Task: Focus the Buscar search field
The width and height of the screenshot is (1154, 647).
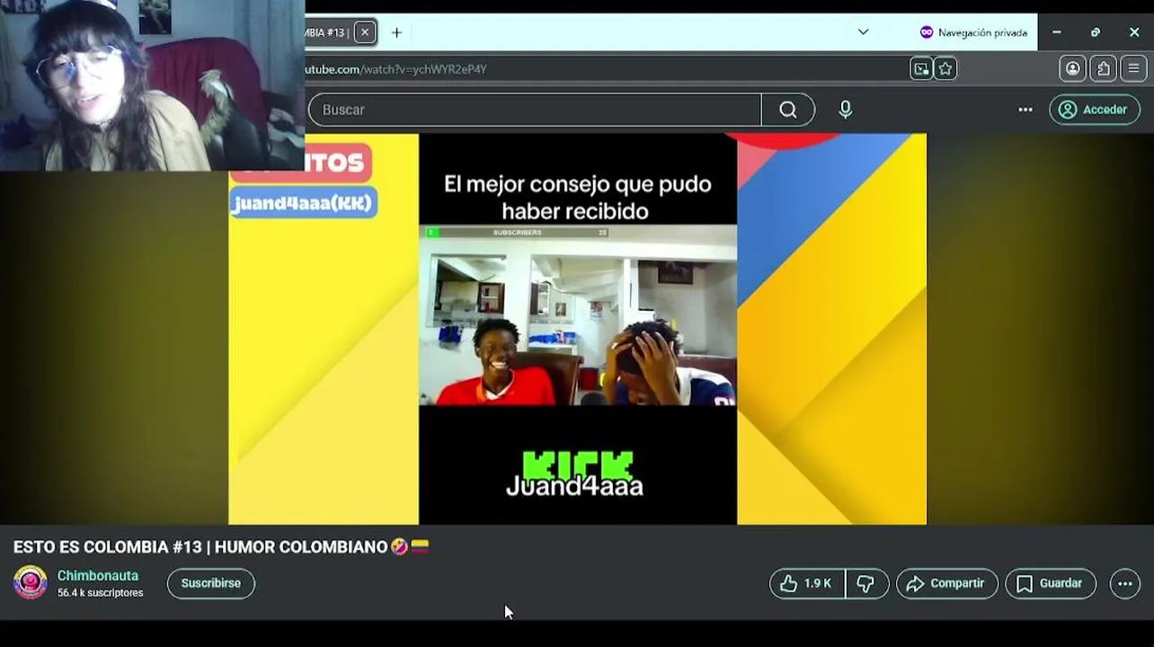Action: [x=535, y=110]
